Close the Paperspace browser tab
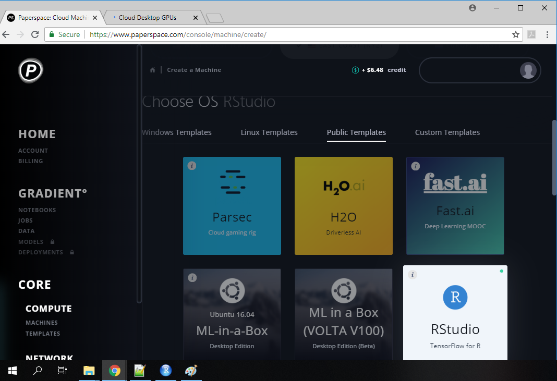 click(95, 18)
